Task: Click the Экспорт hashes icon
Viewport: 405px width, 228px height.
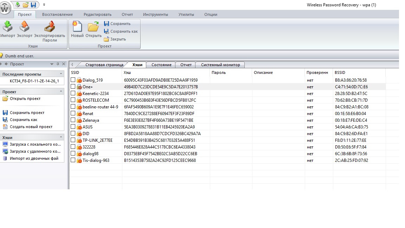Action: (24, 27)
